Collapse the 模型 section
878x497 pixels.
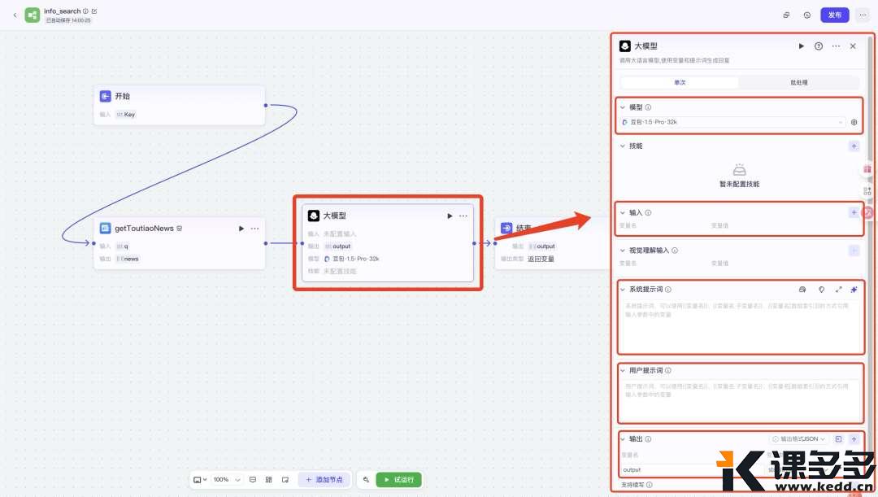pyautogui.click(x=623, y=107)
